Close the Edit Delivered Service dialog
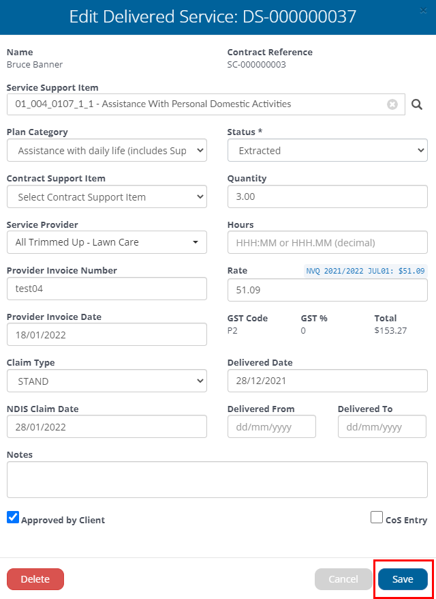436x599 pixels. click(423, 11)
